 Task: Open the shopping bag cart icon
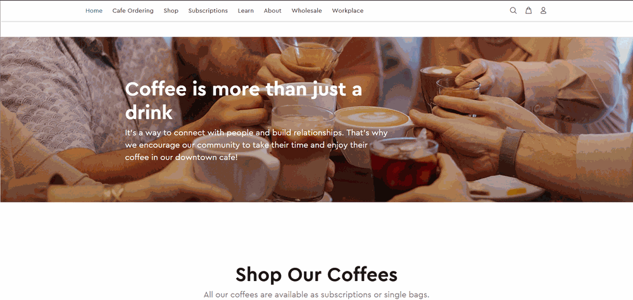click(x=528, y=11)
